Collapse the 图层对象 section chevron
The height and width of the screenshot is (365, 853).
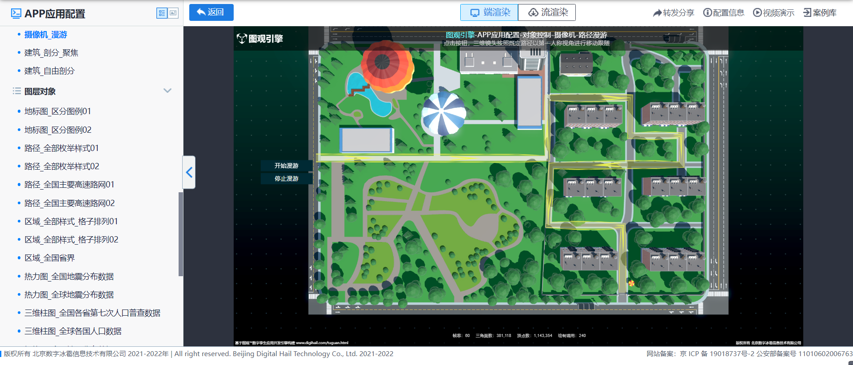(x=167, y=91)
